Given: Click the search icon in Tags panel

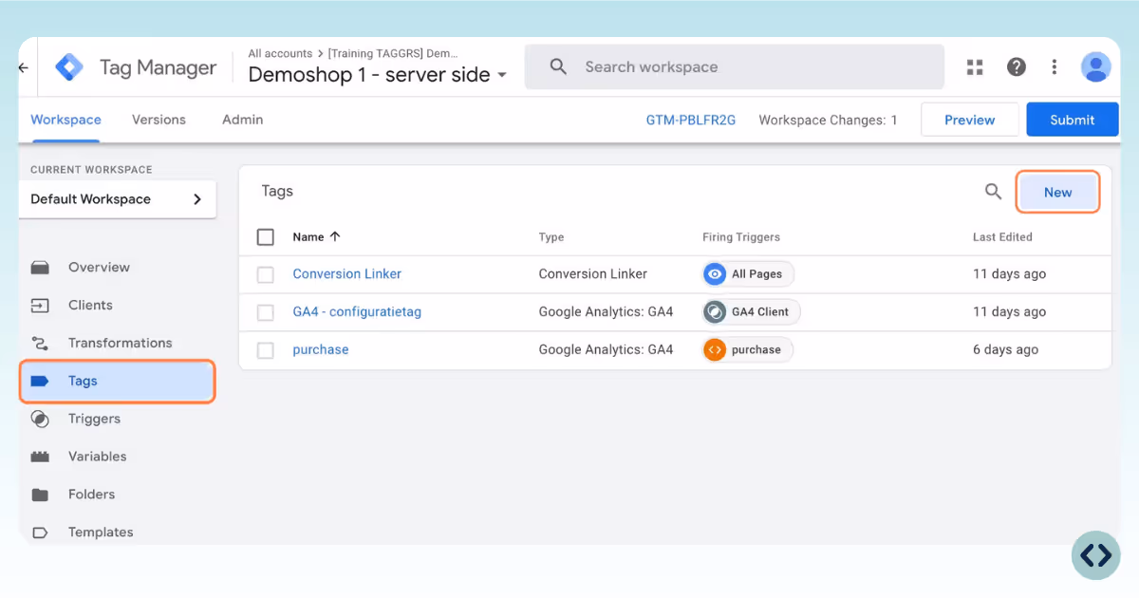Looking at the screenshot, I should tap(993, 192).
